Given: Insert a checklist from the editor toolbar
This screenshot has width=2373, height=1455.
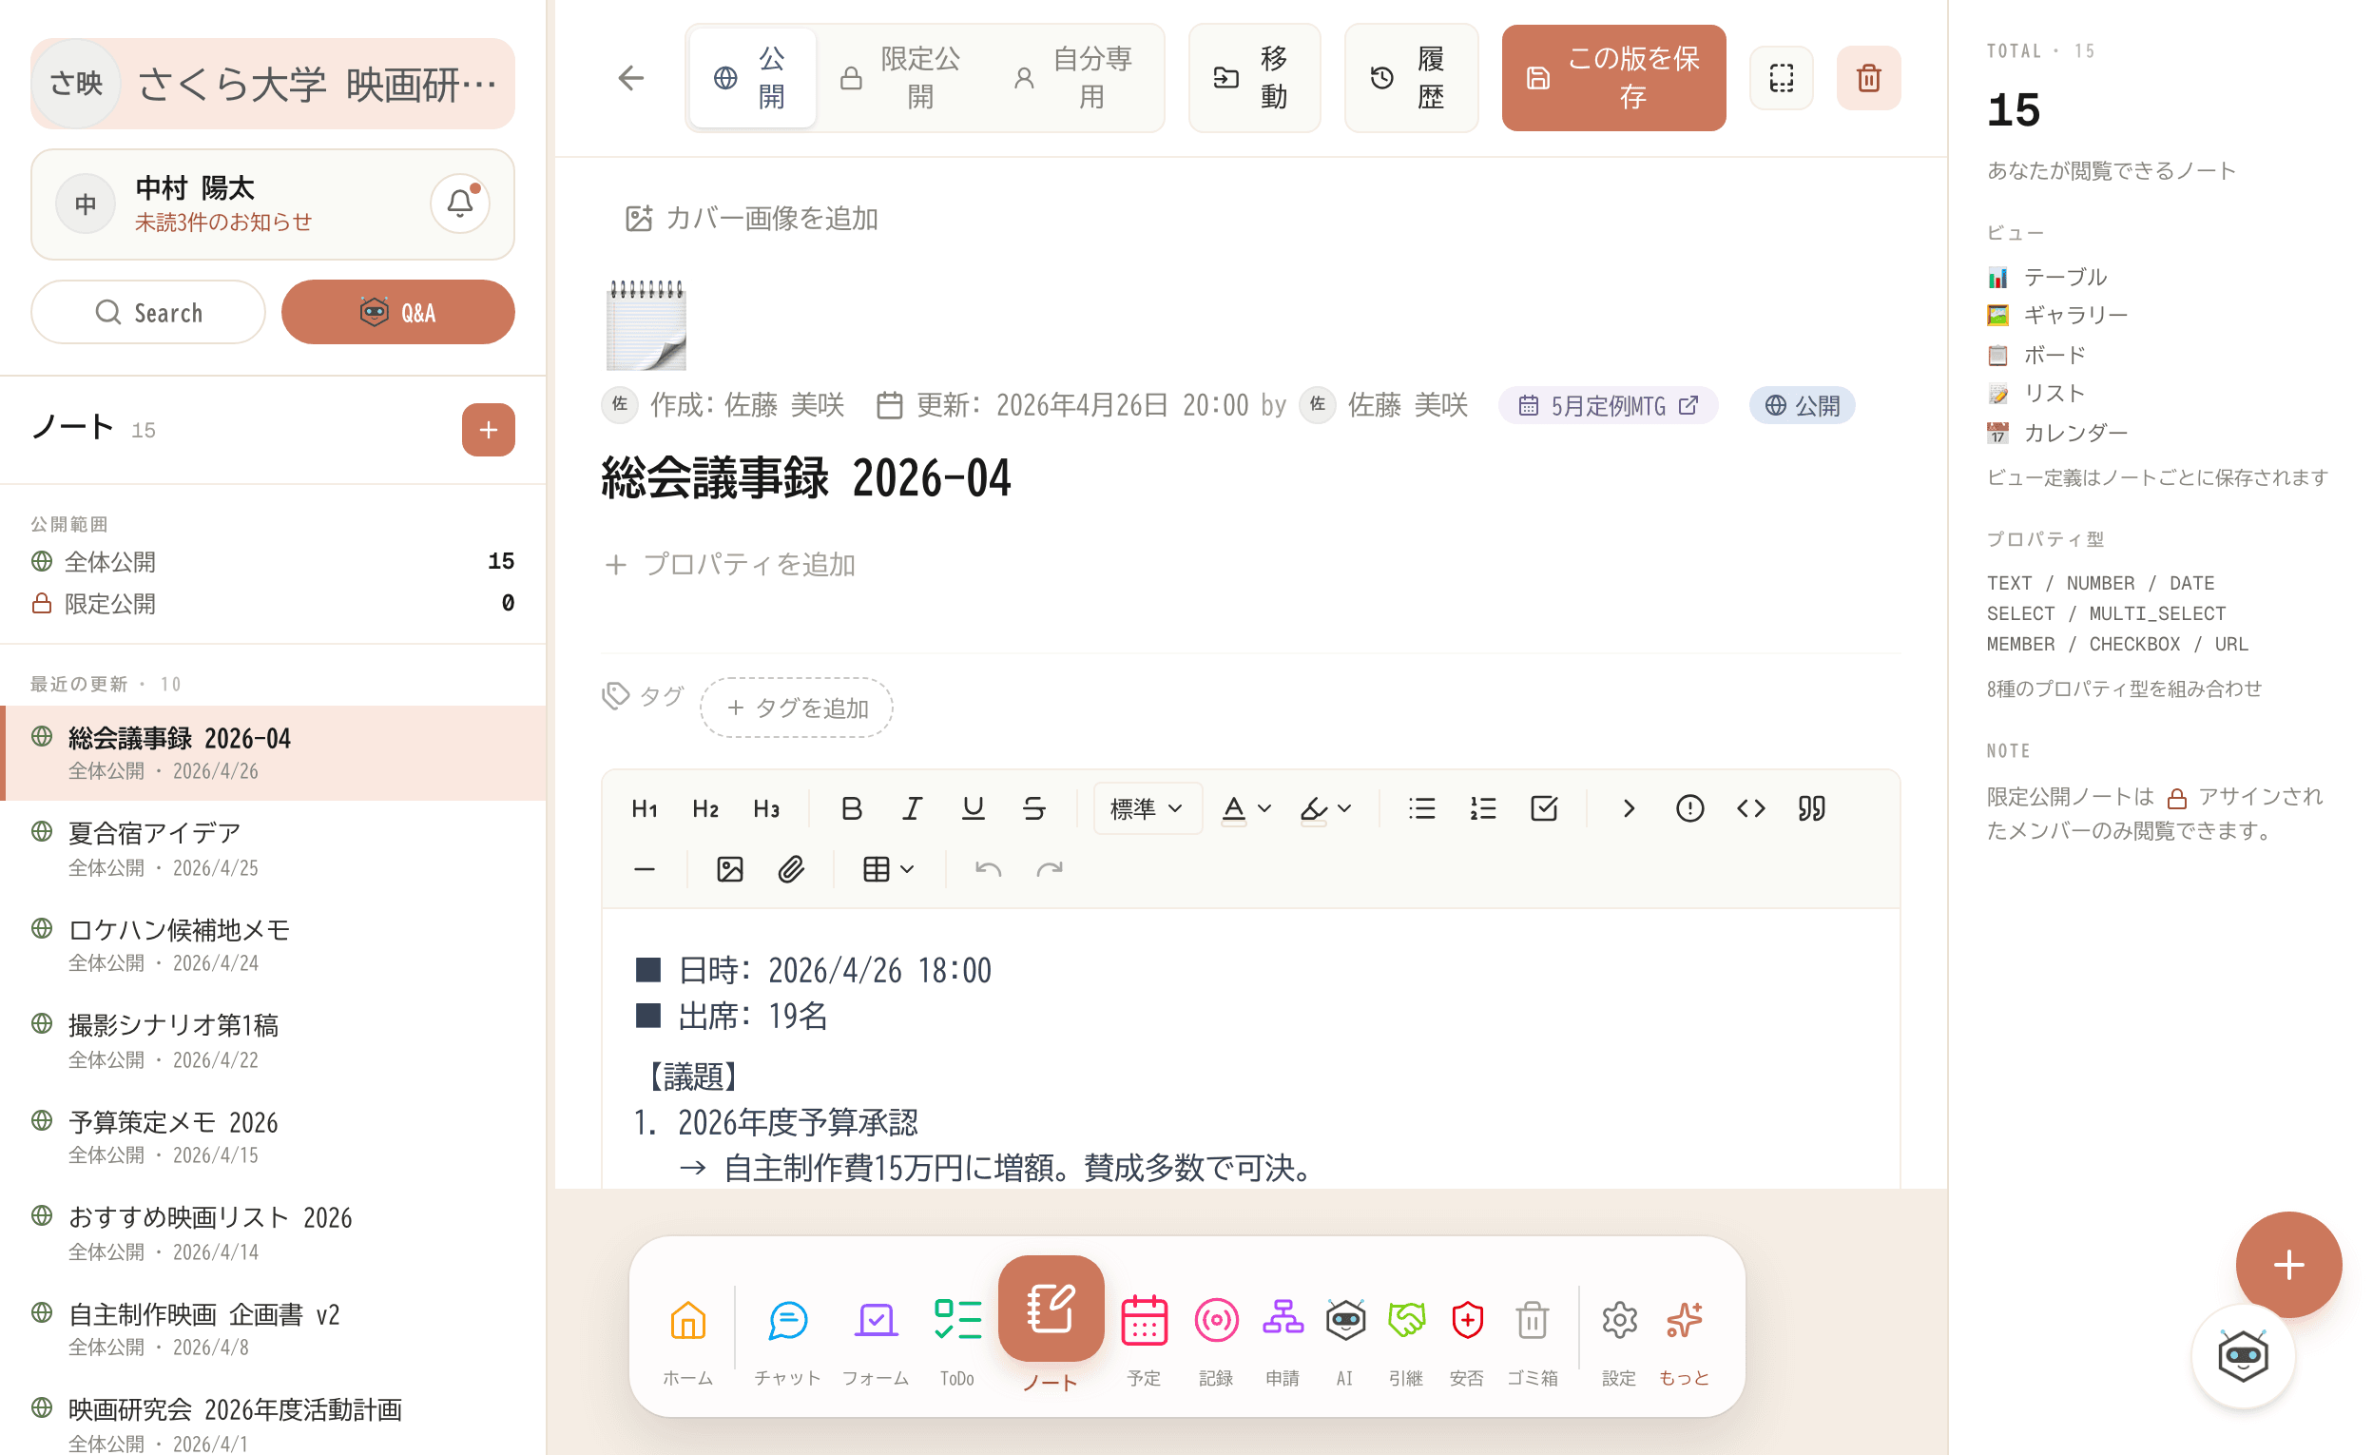Looking at the screenshot, I should (x=1544, y=808).
